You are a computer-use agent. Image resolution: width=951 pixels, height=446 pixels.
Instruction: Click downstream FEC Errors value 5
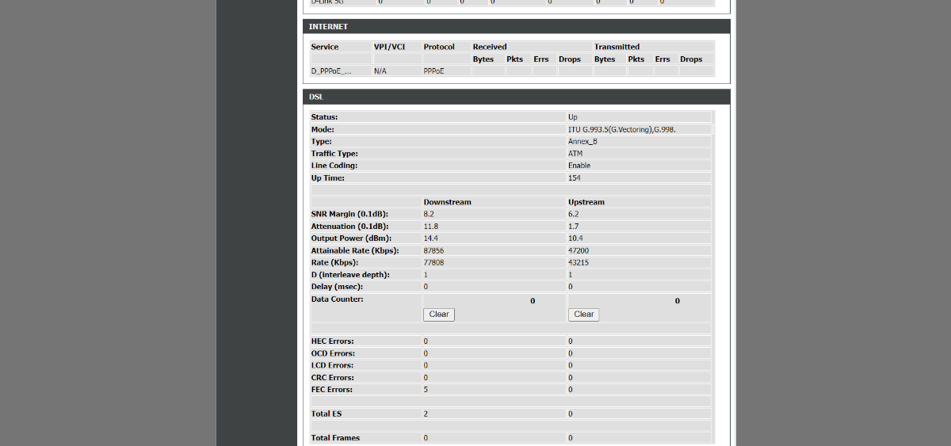(x=426, y=390)
